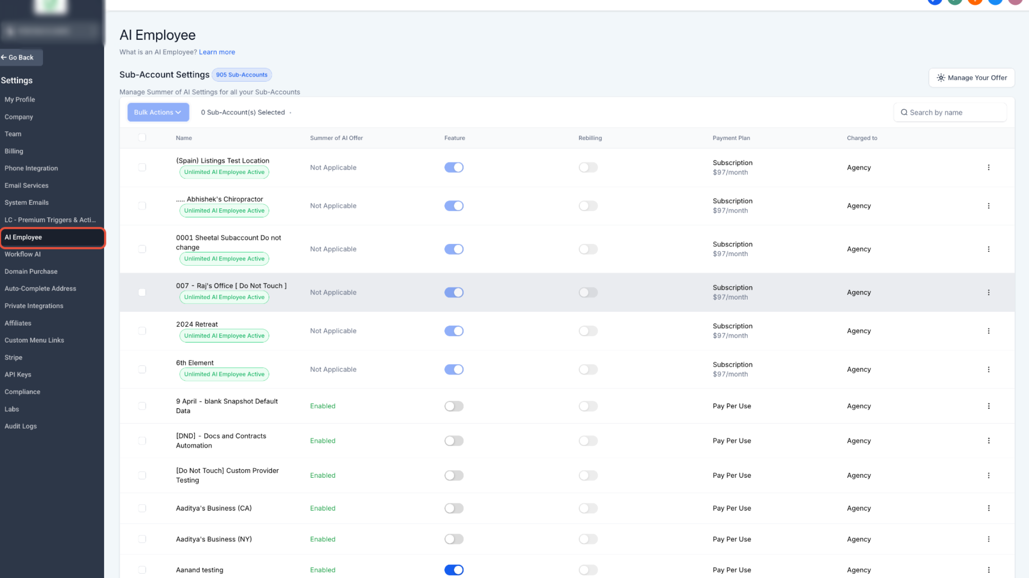Click the Manage Your Offer button
This screenshot has width=1029, height=578.
(972, 78)
